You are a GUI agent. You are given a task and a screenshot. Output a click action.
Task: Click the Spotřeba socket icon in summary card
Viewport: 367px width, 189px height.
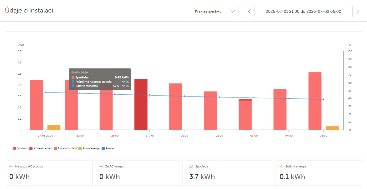[x=191, y=167]
